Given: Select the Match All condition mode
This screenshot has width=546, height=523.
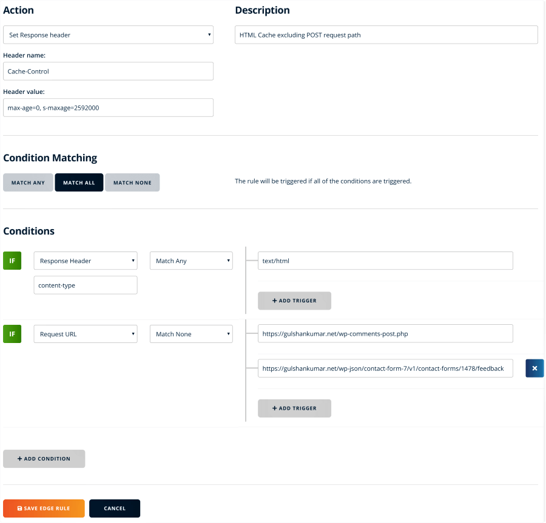Looking at the screenshot, I should click(79, 182).
